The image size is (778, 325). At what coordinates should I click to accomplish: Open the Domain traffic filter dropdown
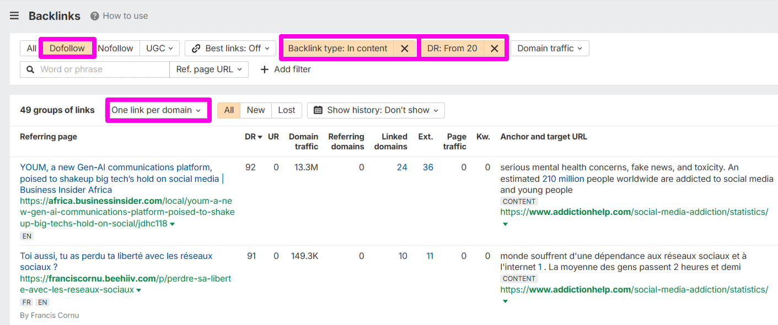pyautogui.click(x=549, y=48)
